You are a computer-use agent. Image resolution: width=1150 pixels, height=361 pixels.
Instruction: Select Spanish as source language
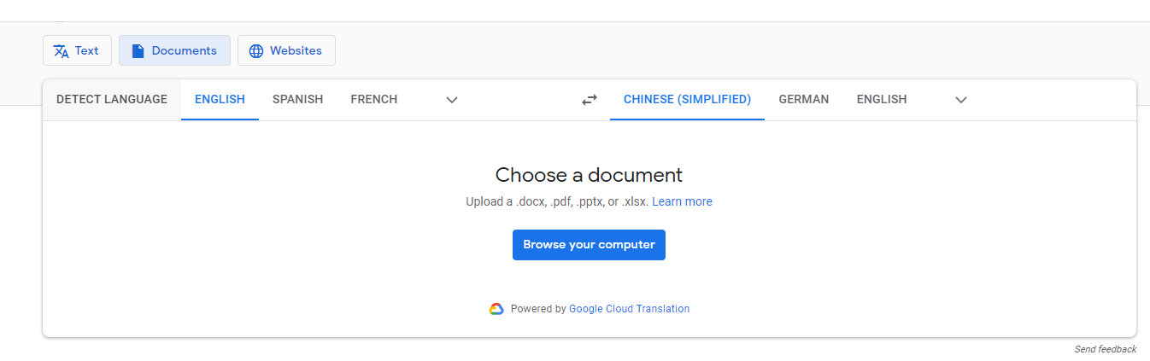pyautogui.click(x=297, y=99)
